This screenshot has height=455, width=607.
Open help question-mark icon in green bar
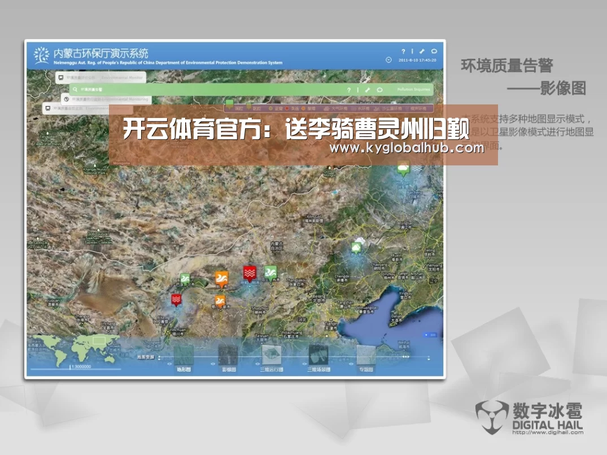click(349, 90)
